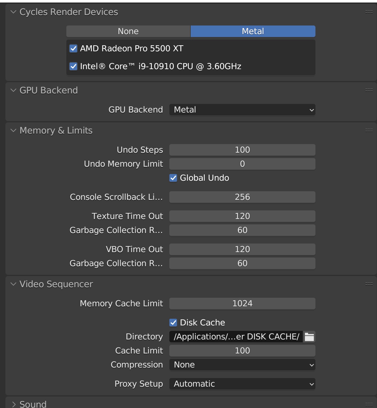Screen dimensions: 377x408
Task: Open the disk cache directory folder browser
Action: click(x=309, y=337)
